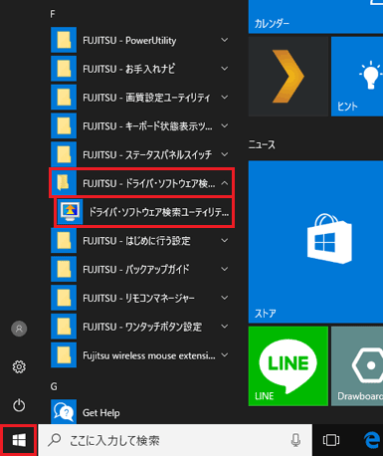
Task: Expand FUJITSU - ステータスパネルスイッチ chevron
Action: [x=225, y=154]
